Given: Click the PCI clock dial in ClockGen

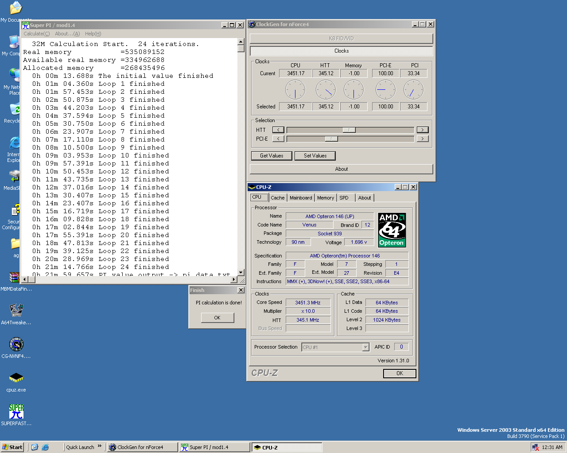Looking at the screenshot, I should coord(414,90).
